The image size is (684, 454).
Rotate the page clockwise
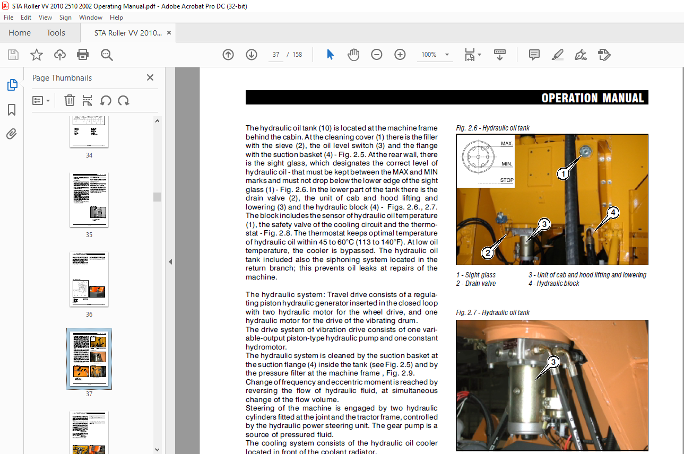tap(124, 100)
